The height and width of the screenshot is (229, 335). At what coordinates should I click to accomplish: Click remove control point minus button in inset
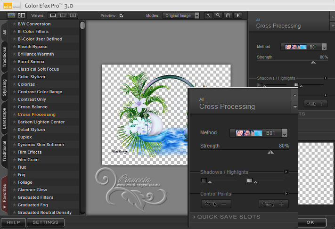point(216,204)
